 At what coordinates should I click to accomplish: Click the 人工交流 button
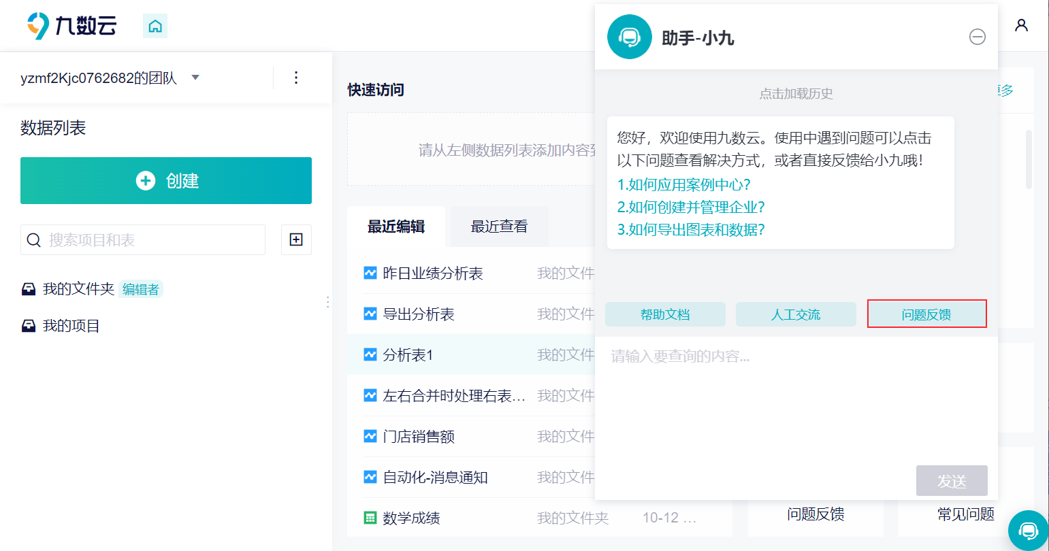[x=796, y=314]
